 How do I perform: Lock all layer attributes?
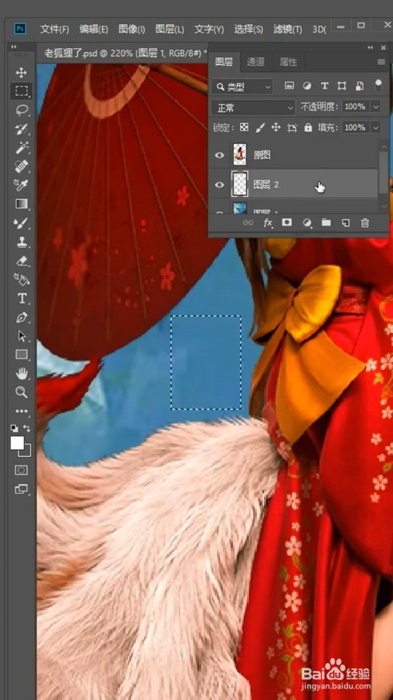pos(308,128)
